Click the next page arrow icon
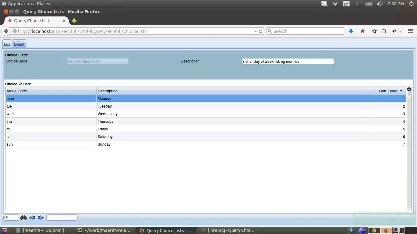The height and width of the screenshot is (234, 417). click(x=41, y=217)
